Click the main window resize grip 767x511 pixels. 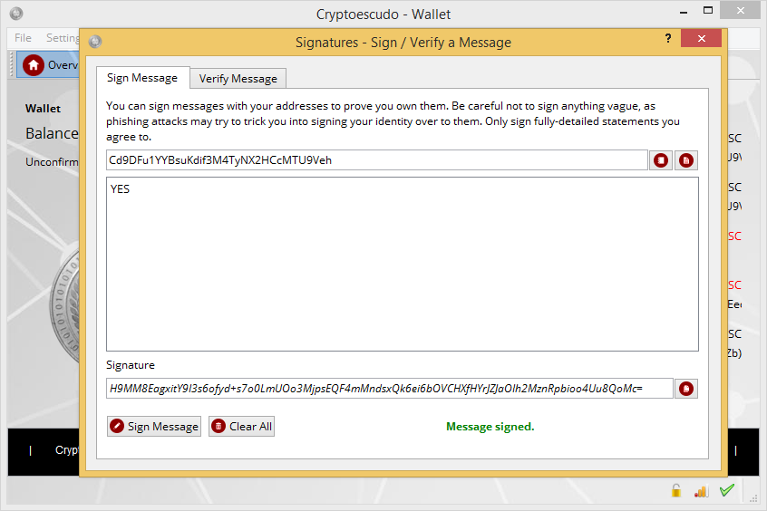tap(753, 497)
